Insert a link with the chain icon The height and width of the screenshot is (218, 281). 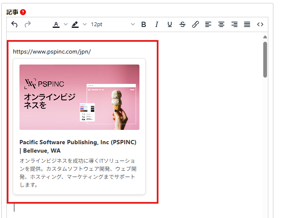tap(195, 24)
